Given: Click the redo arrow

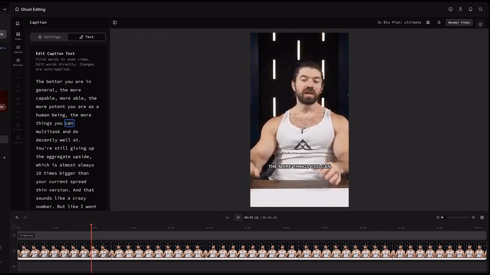Looking at the screenshot, I should point(25,217).
